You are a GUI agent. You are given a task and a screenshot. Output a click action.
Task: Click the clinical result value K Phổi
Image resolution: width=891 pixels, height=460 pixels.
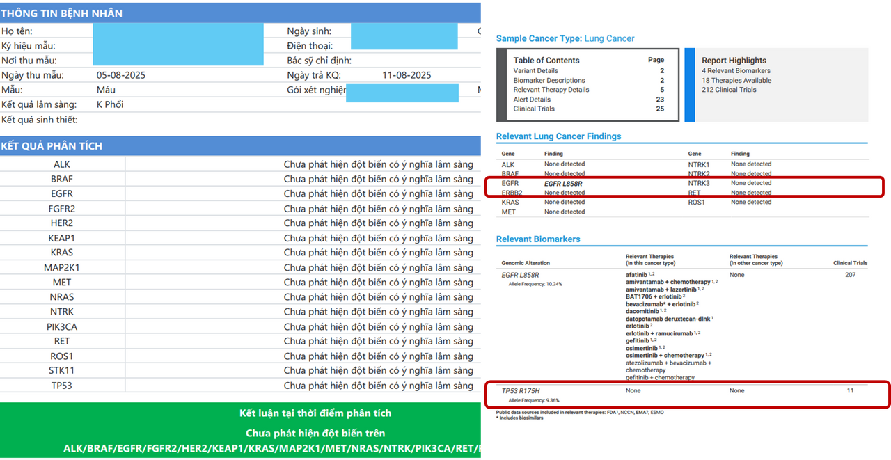[110, 104]
